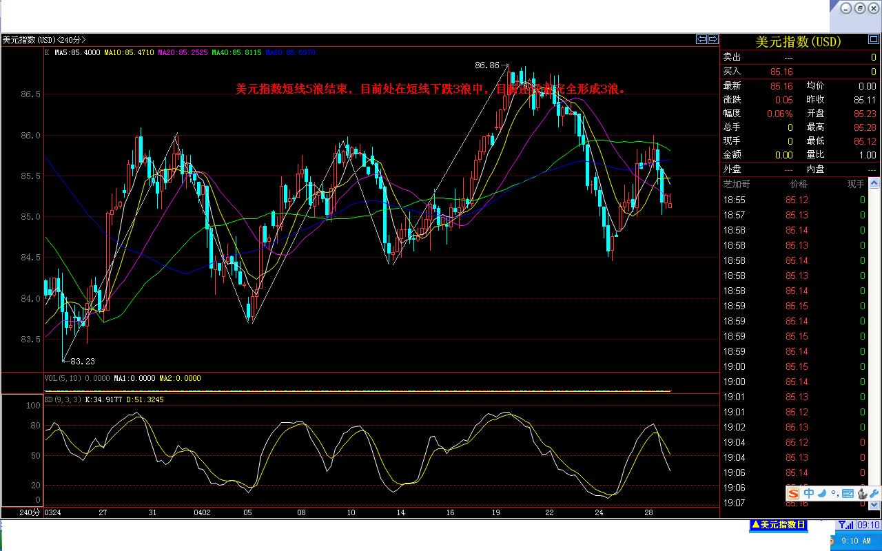Click the 金额 amount value 0.00

[x=784, y=156]
